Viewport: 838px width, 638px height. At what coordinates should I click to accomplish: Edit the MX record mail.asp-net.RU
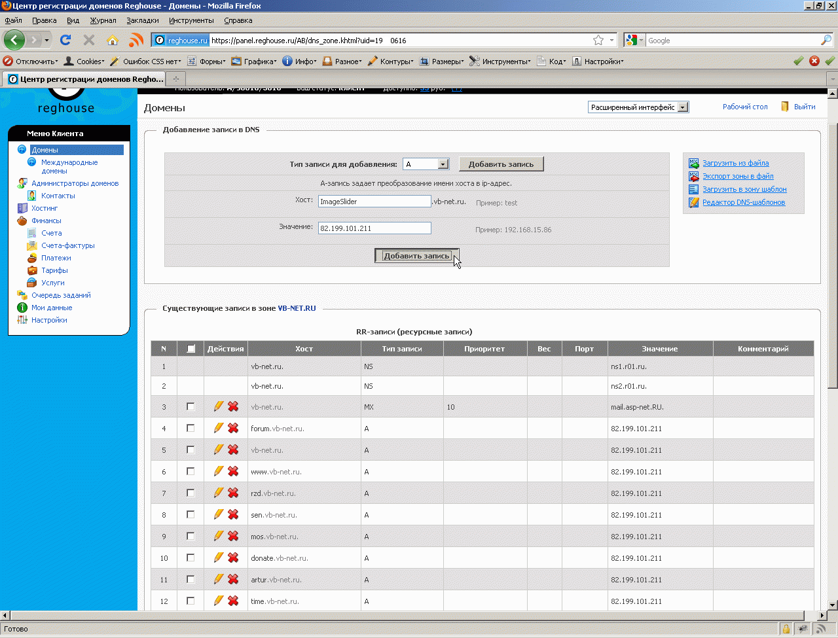coord(219,406)
